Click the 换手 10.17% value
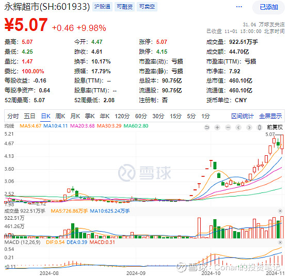Viewport: 289px width, 276px height. click(101, 61)
